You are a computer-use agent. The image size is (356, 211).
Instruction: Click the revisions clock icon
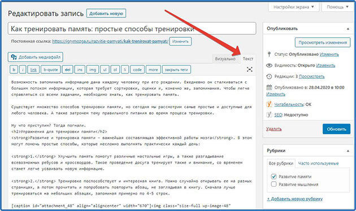[269, 76]
